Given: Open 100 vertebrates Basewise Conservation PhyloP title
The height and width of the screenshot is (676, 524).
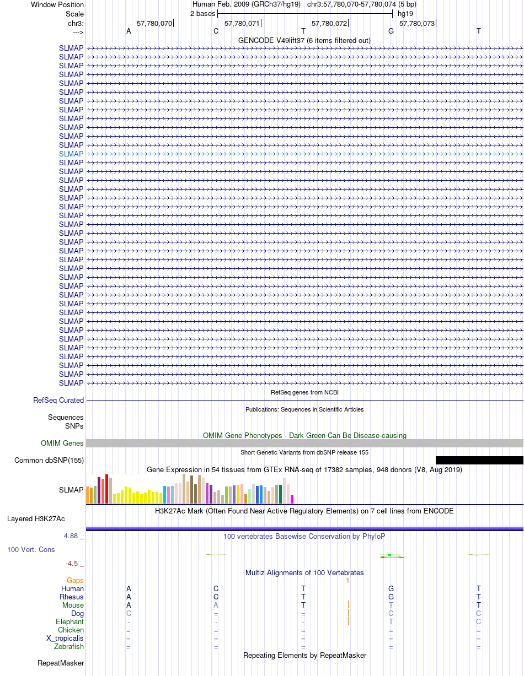Looking at the screenshot, I should (x=304, y=536).
